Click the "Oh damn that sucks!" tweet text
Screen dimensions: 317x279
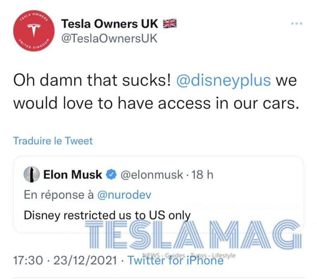pyautogui.click(x=92, y=80)
